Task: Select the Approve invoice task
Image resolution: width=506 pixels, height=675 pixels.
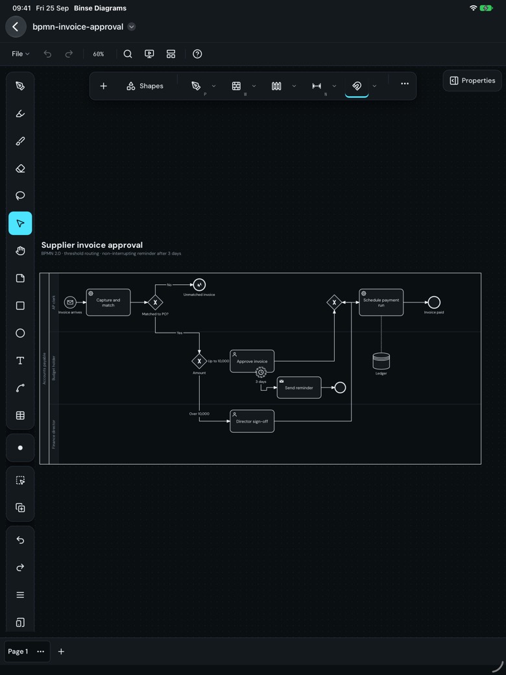Action: [252, 361]
